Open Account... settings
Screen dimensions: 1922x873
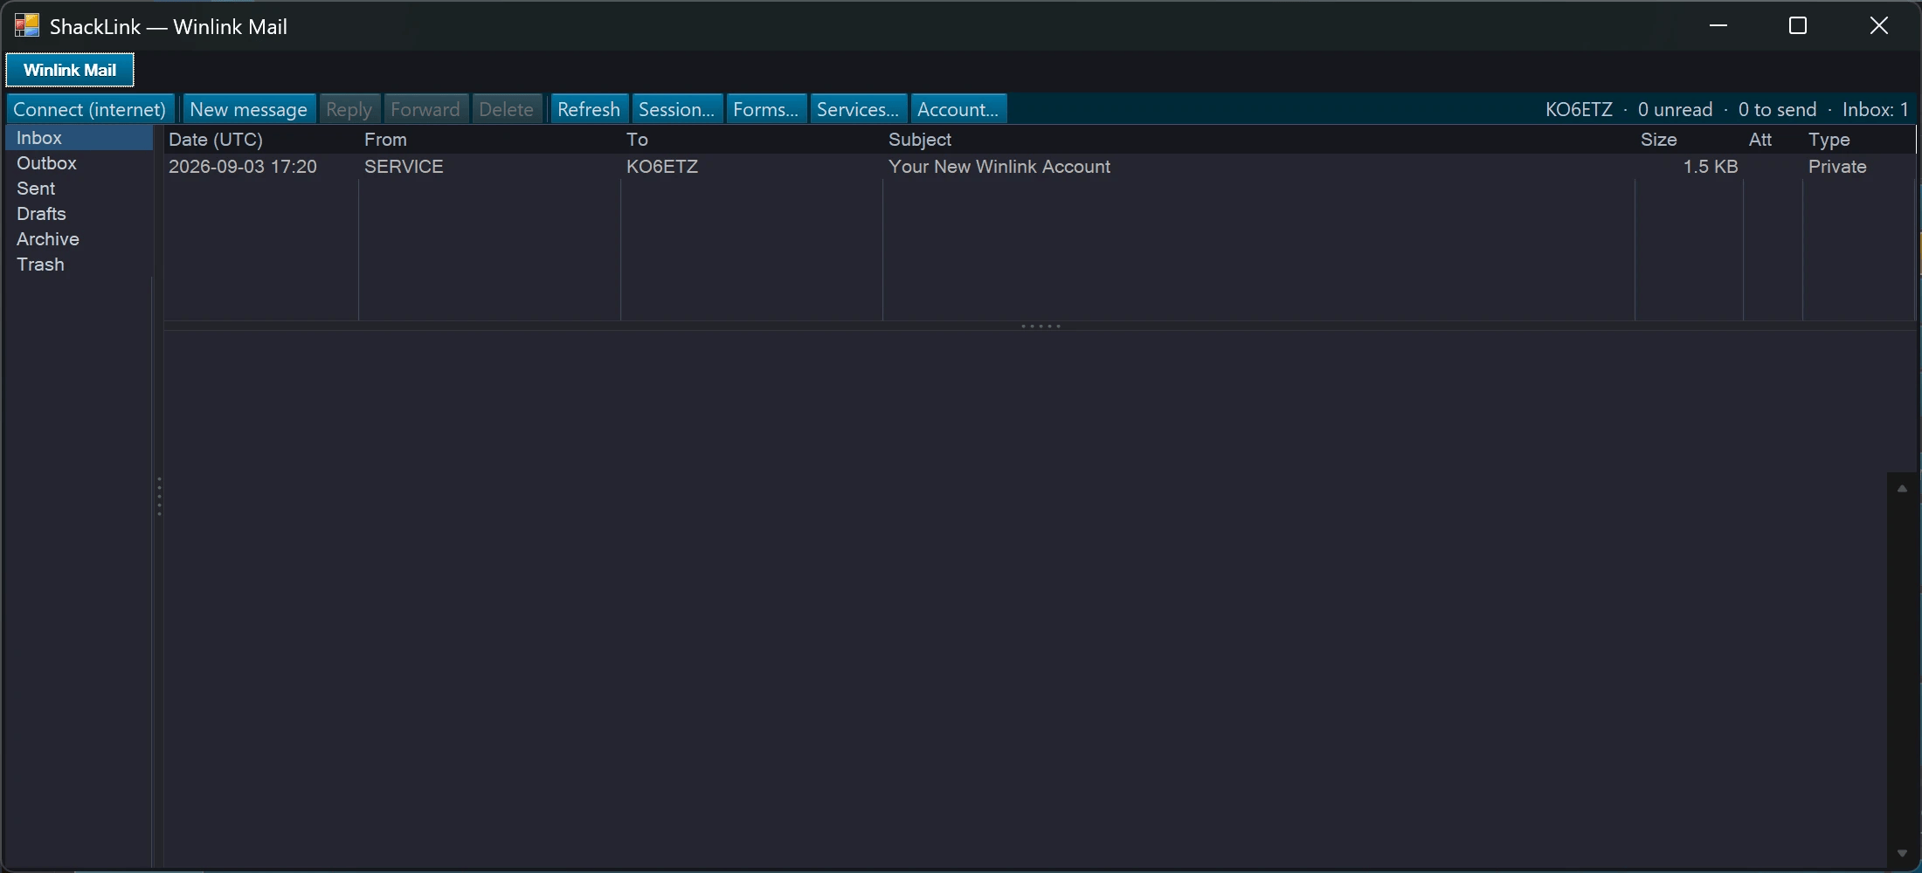point(958,109)
